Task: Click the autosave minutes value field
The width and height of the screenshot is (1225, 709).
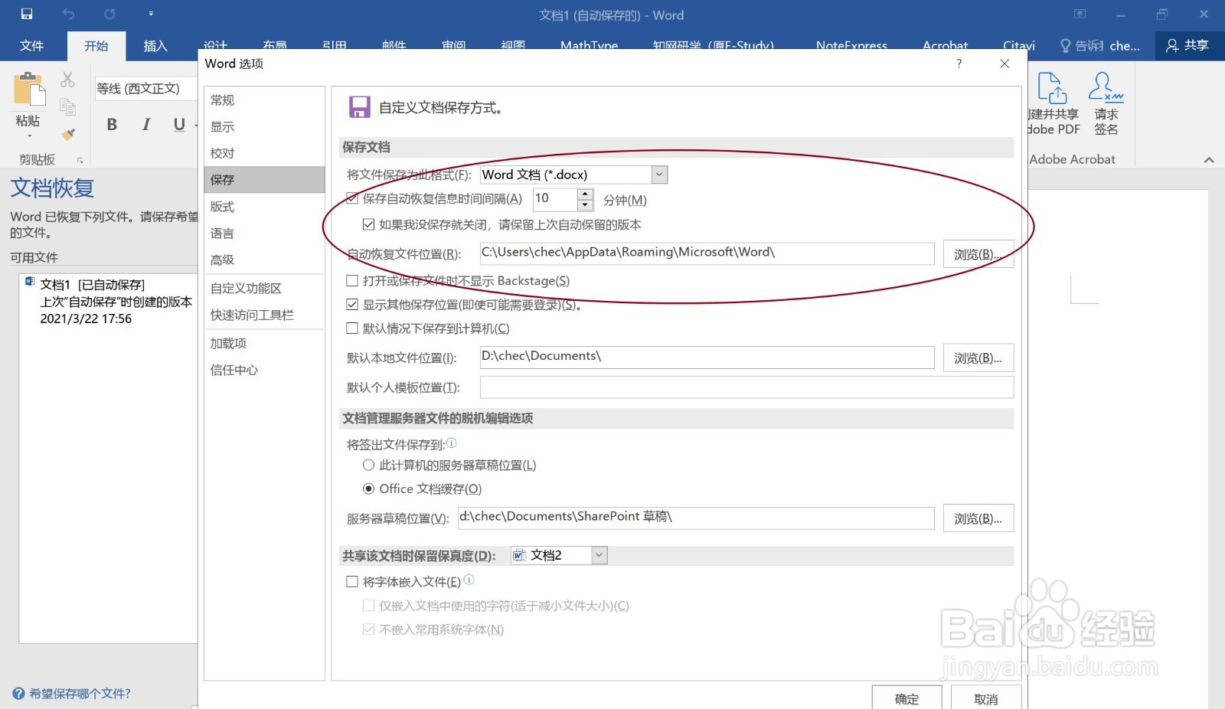Action: coord(556,199)
